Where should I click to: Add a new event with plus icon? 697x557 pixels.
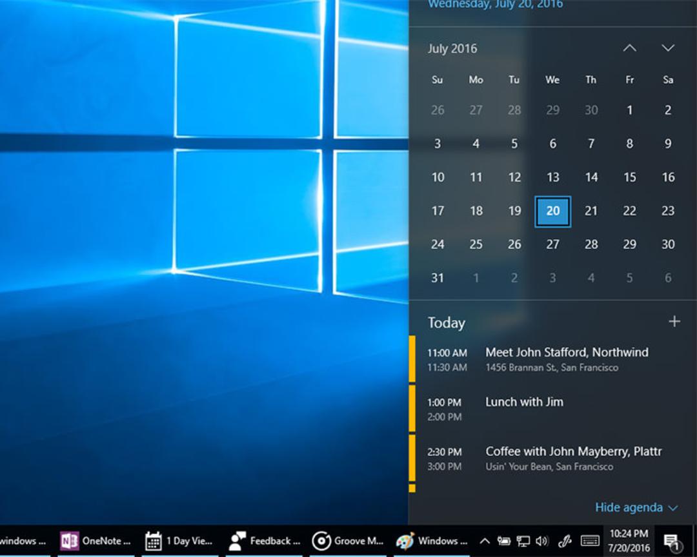click(674, 321)
